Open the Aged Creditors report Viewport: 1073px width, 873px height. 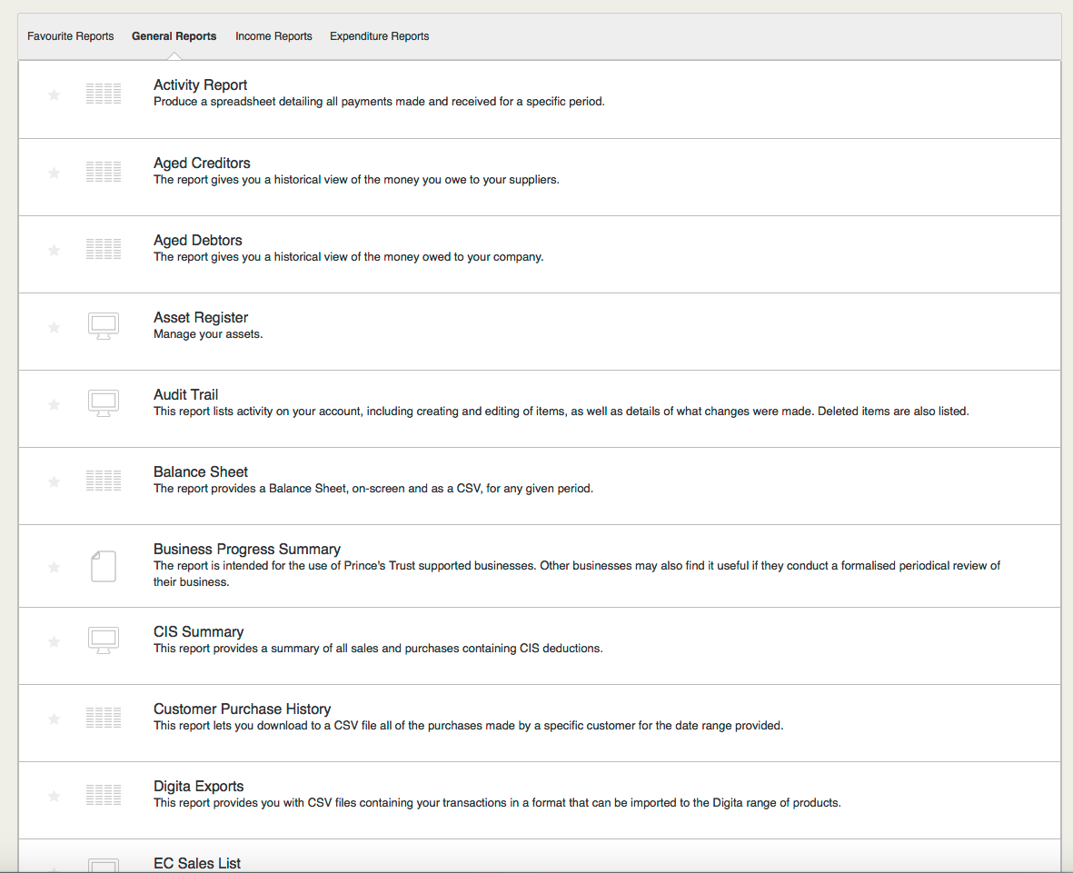tap(202, 164)
